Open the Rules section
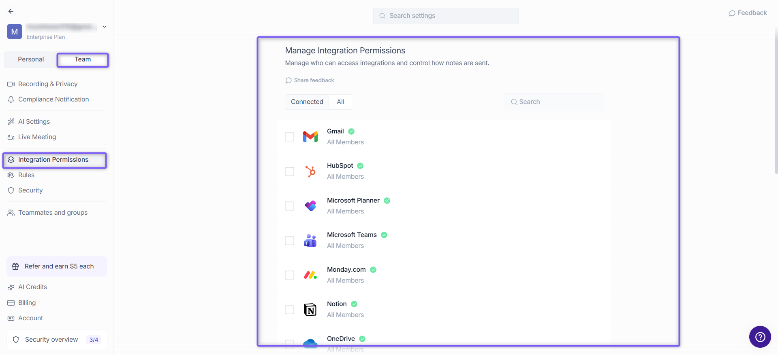This screenshot has width=778, height=355. tap(26, 175)
